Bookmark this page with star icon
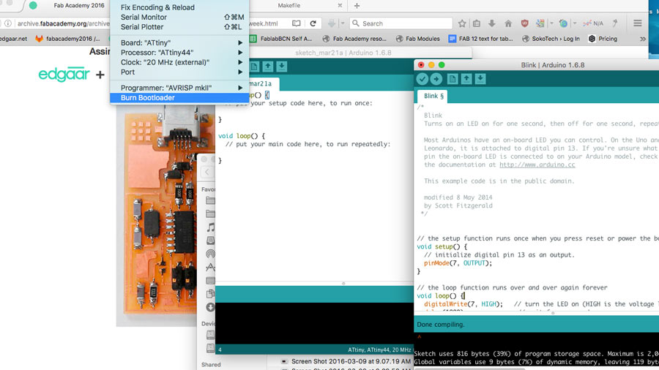The image size is (659, 370). click(462, 23)
